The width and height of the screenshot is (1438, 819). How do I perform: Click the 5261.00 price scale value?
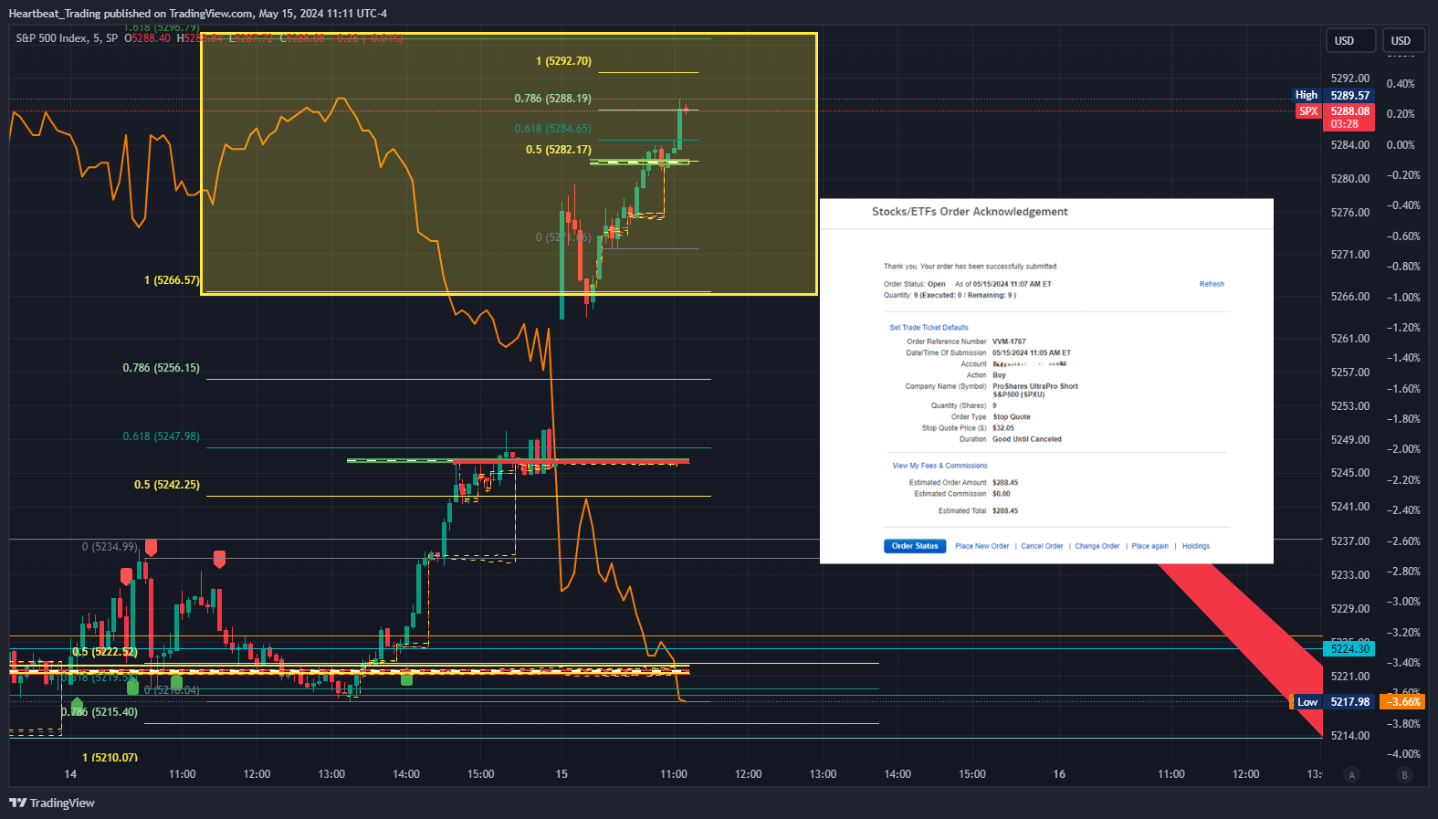(1350, 339)
